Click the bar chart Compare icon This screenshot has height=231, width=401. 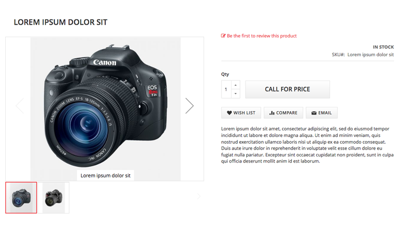click(272, 113)
